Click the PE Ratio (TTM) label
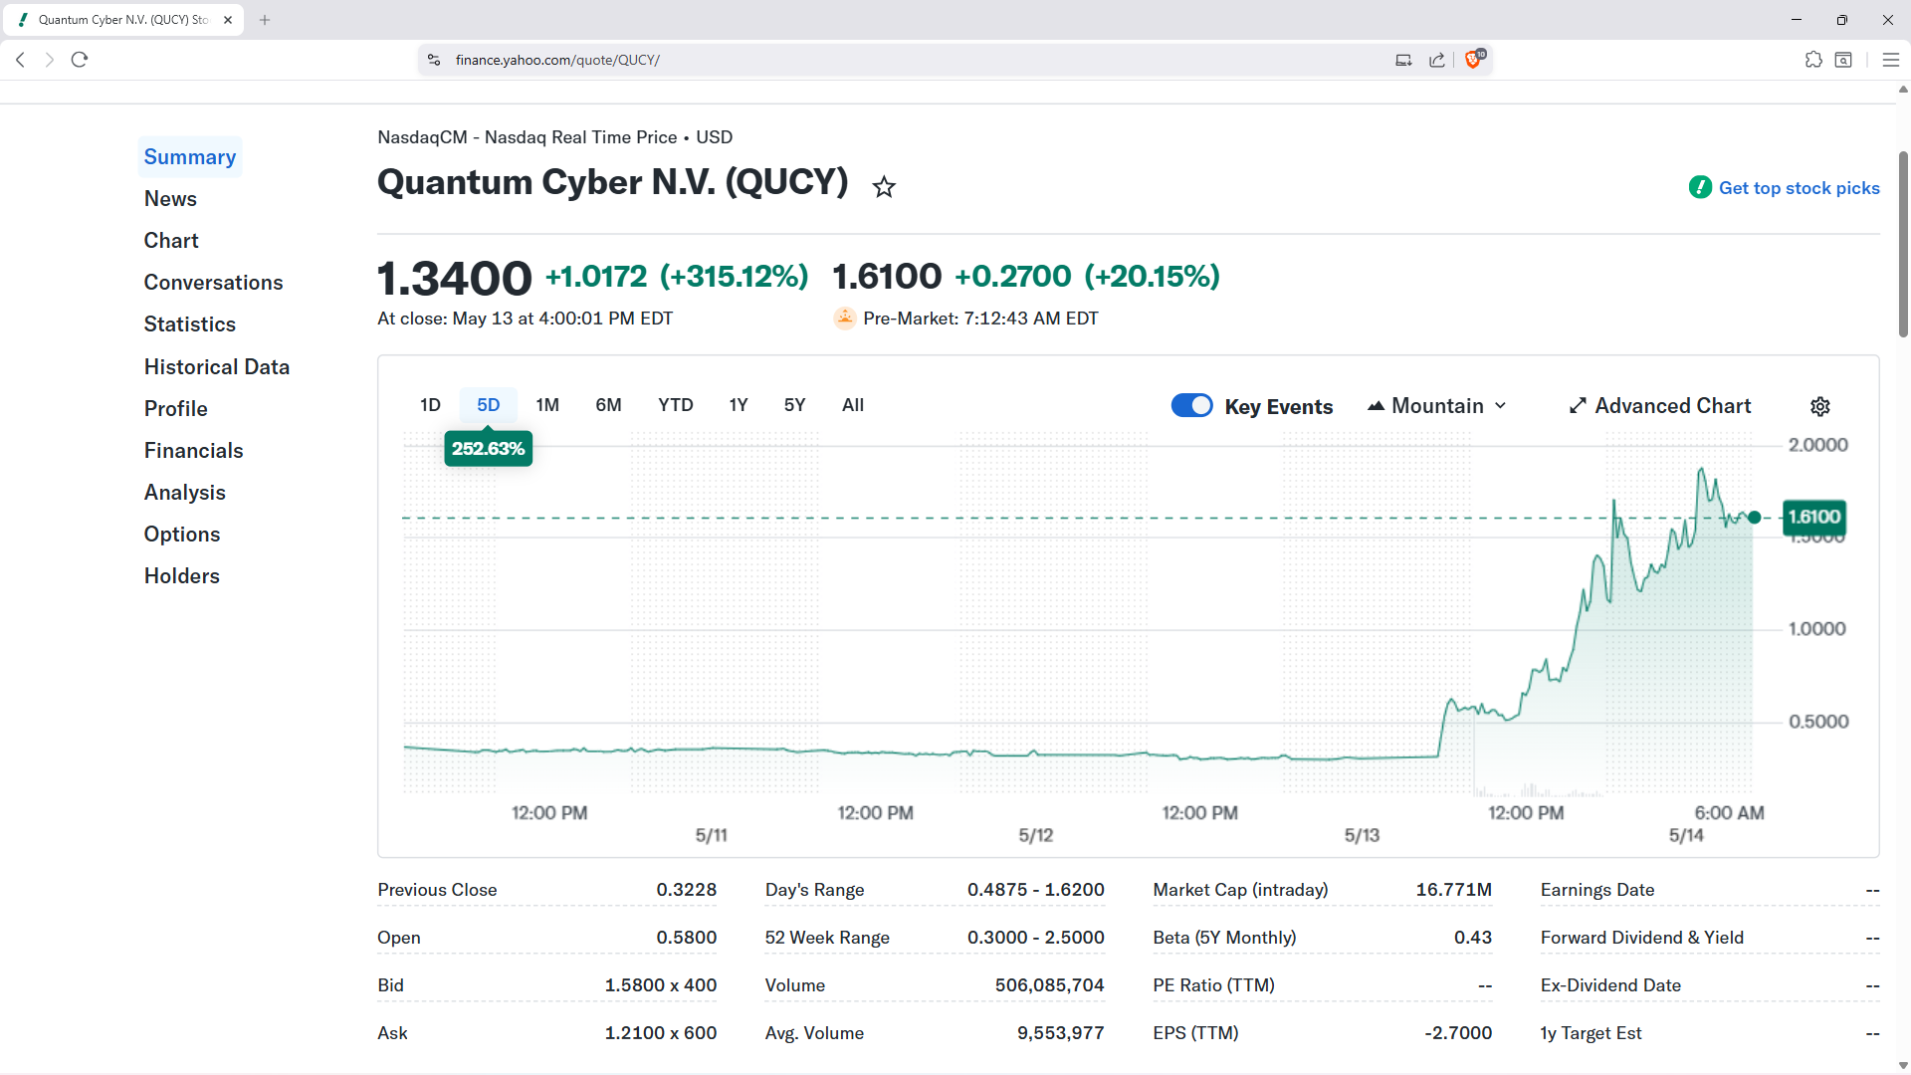The image size is (1911, 1075). coord(1213,985)
